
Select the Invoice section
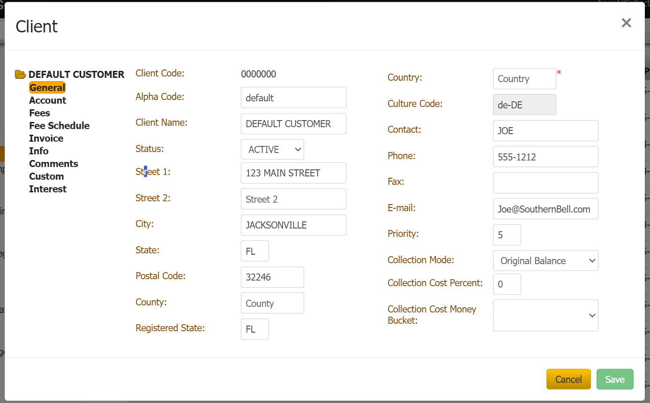coord(46,138)
